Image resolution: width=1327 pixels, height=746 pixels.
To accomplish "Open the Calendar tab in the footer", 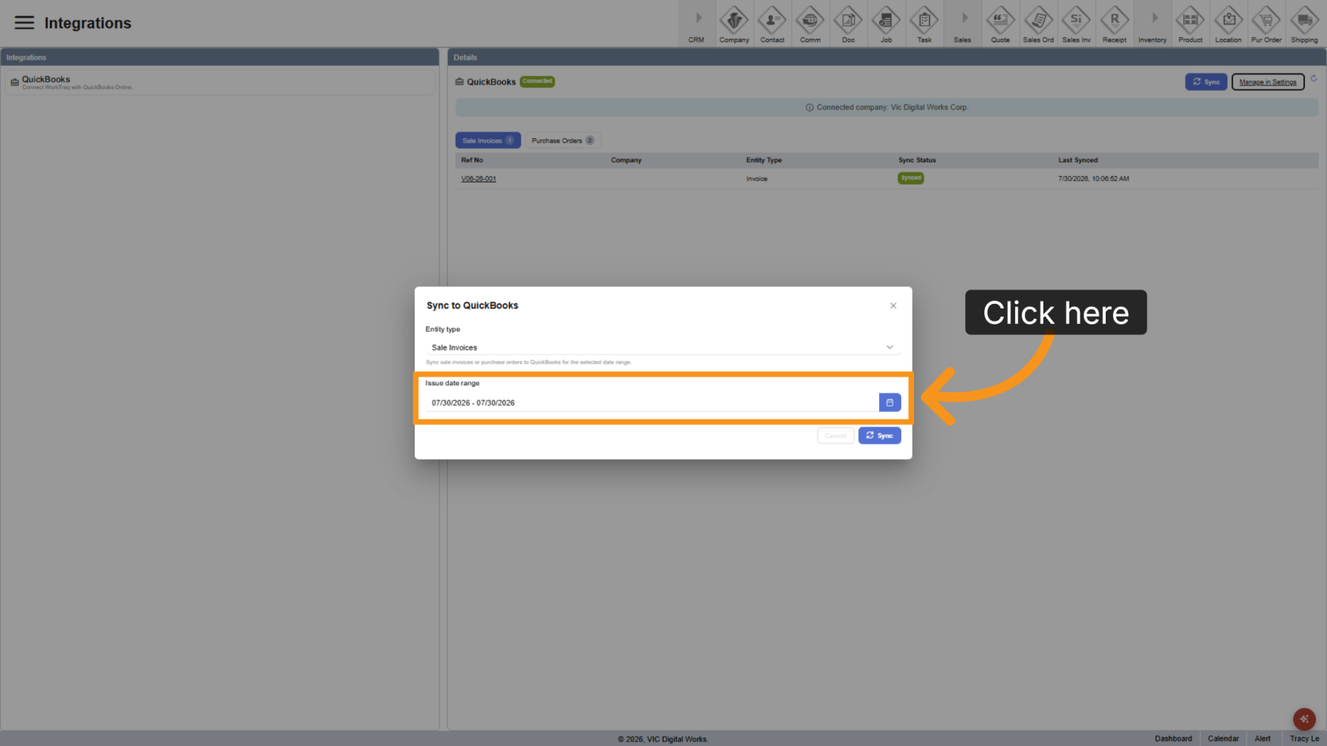I will [x=1223, y=739].
